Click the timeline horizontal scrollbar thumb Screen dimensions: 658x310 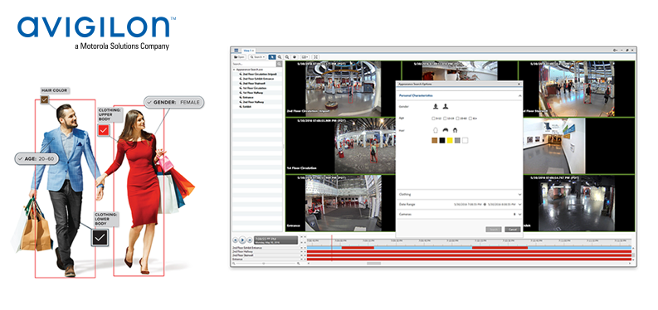coord(374,264)
